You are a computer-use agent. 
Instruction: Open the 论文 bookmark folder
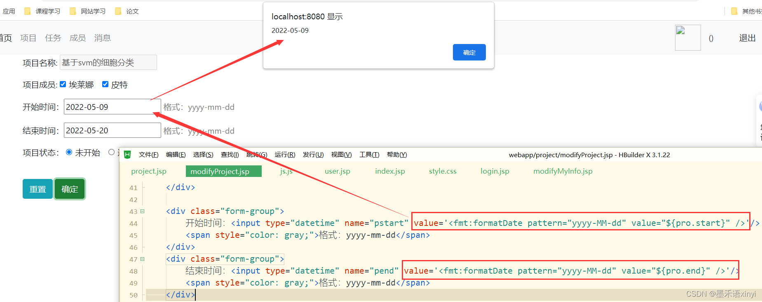coord(127,11)
